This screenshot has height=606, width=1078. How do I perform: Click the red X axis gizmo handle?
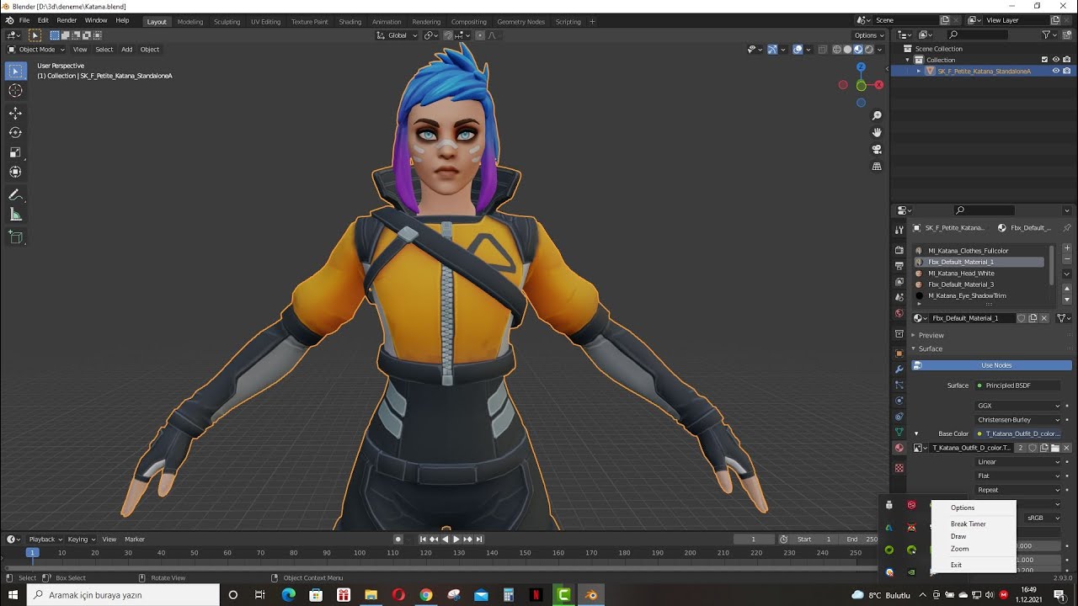(x=879, y=85)
